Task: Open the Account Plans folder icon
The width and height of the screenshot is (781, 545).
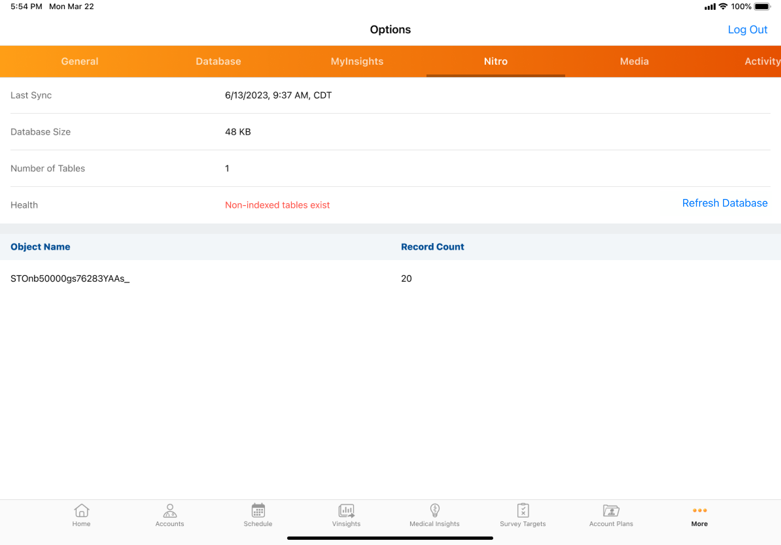Action: [611, 510]
